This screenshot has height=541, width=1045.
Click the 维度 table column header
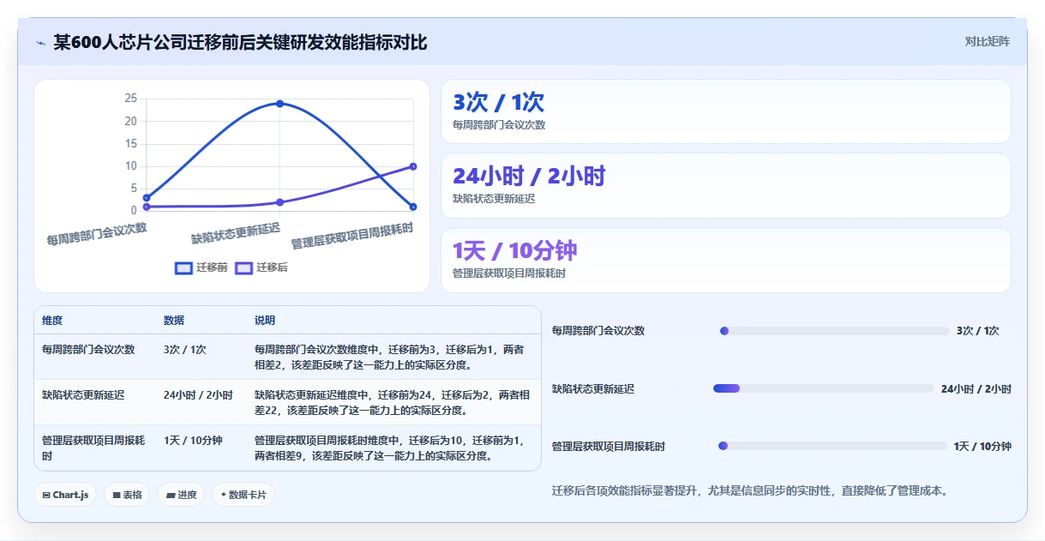coord(52,321)
